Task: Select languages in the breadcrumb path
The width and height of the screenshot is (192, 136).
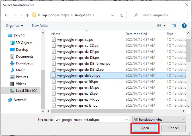Action: click(83, 15)
